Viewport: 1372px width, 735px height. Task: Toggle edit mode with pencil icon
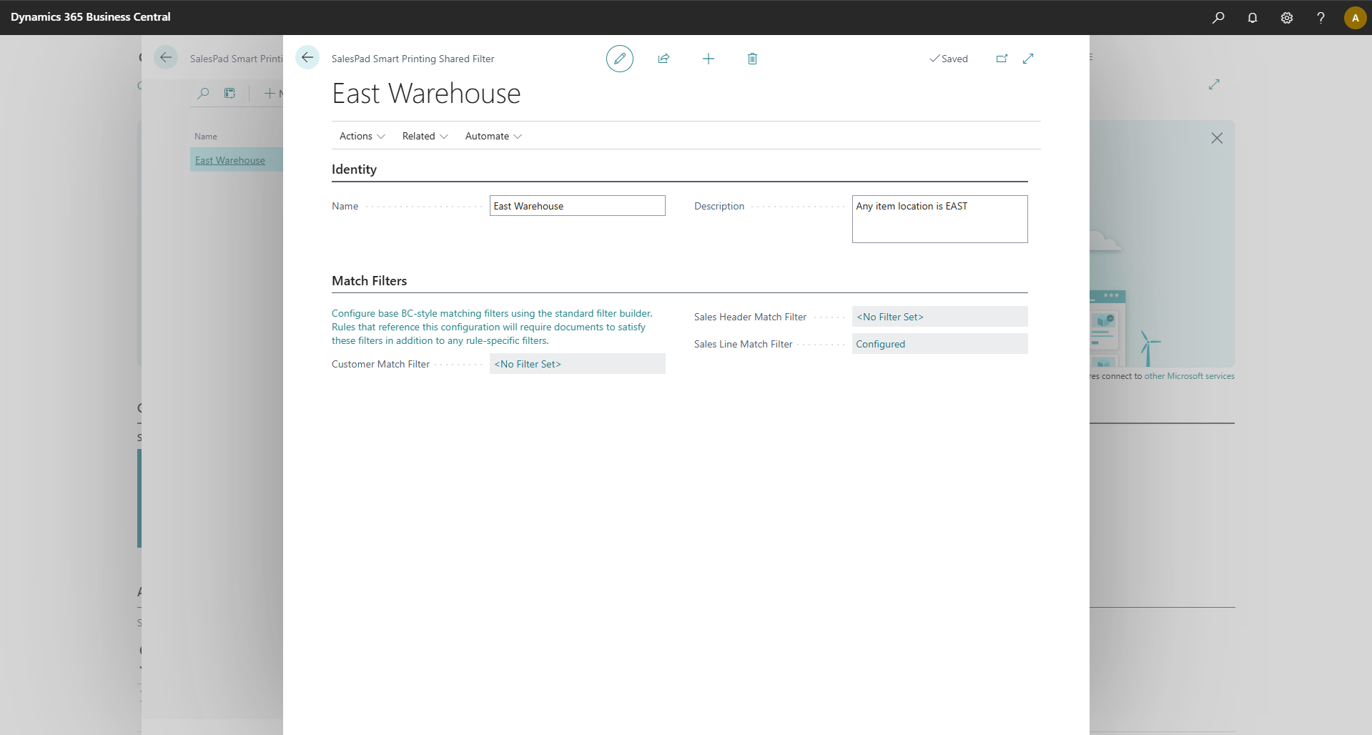coord(620,59)
